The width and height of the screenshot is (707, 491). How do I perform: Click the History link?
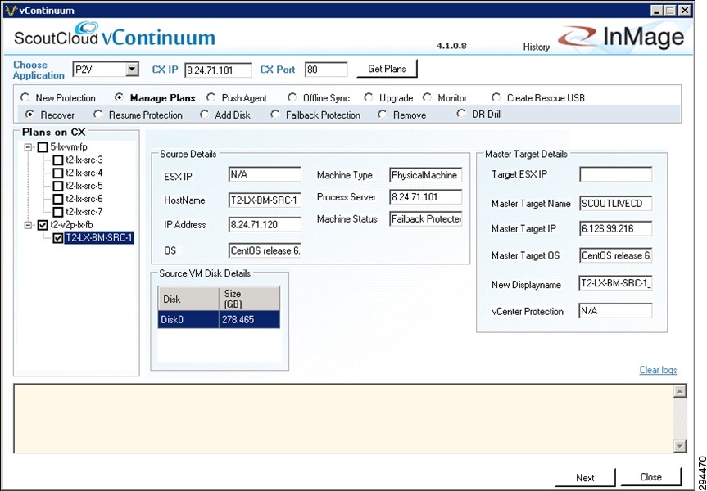536,47
